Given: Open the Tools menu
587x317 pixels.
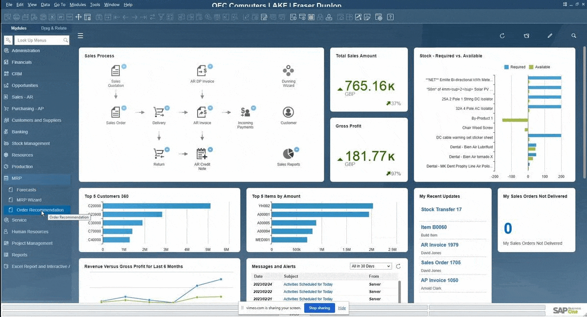Looking at the screenshot, I should click(95, 4).
